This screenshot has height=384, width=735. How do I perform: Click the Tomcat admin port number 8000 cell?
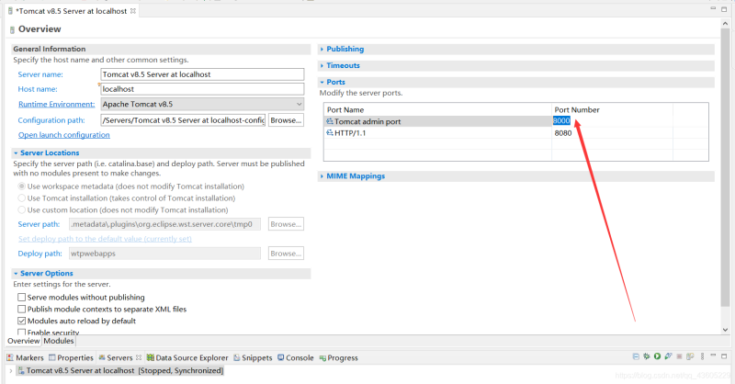click(x=561, y=121)
